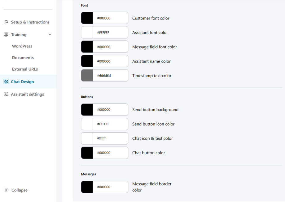Go to External URLs
Screen dimensions: 285x202
(25, 69)
